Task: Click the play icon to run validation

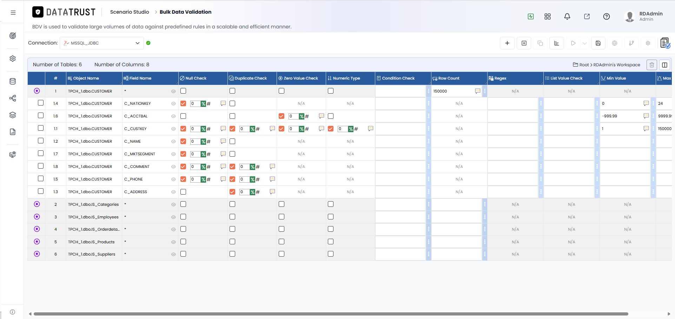Action: (x=573, y=43)
